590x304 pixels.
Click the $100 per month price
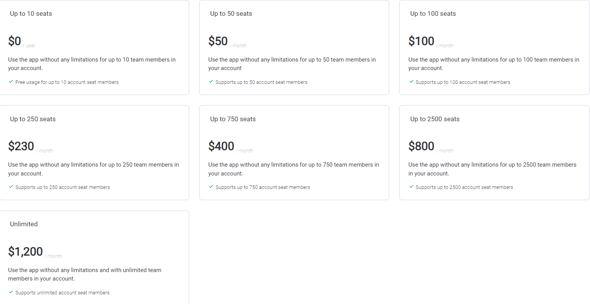click(x=421, y=41)
